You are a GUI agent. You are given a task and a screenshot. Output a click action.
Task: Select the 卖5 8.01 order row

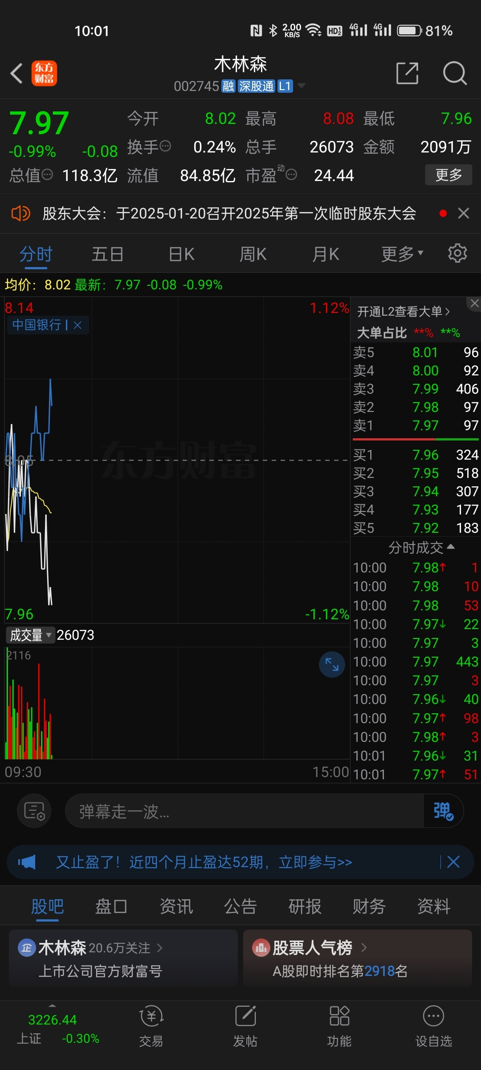tap(416, 352)
